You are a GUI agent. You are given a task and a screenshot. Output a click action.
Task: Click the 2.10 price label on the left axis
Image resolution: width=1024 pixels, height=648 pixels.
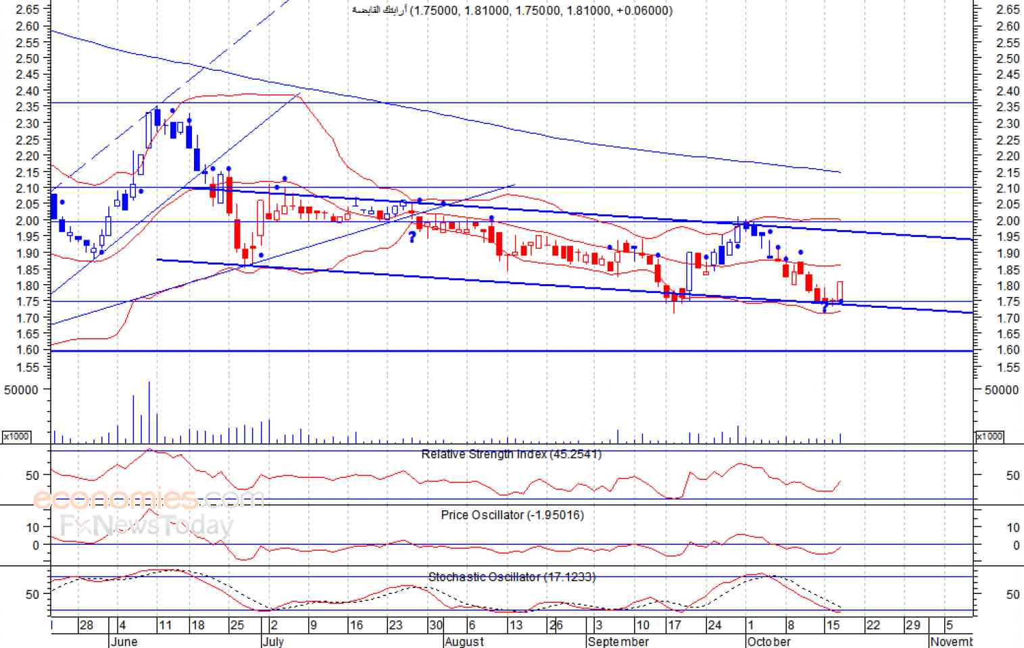point(28,188)
